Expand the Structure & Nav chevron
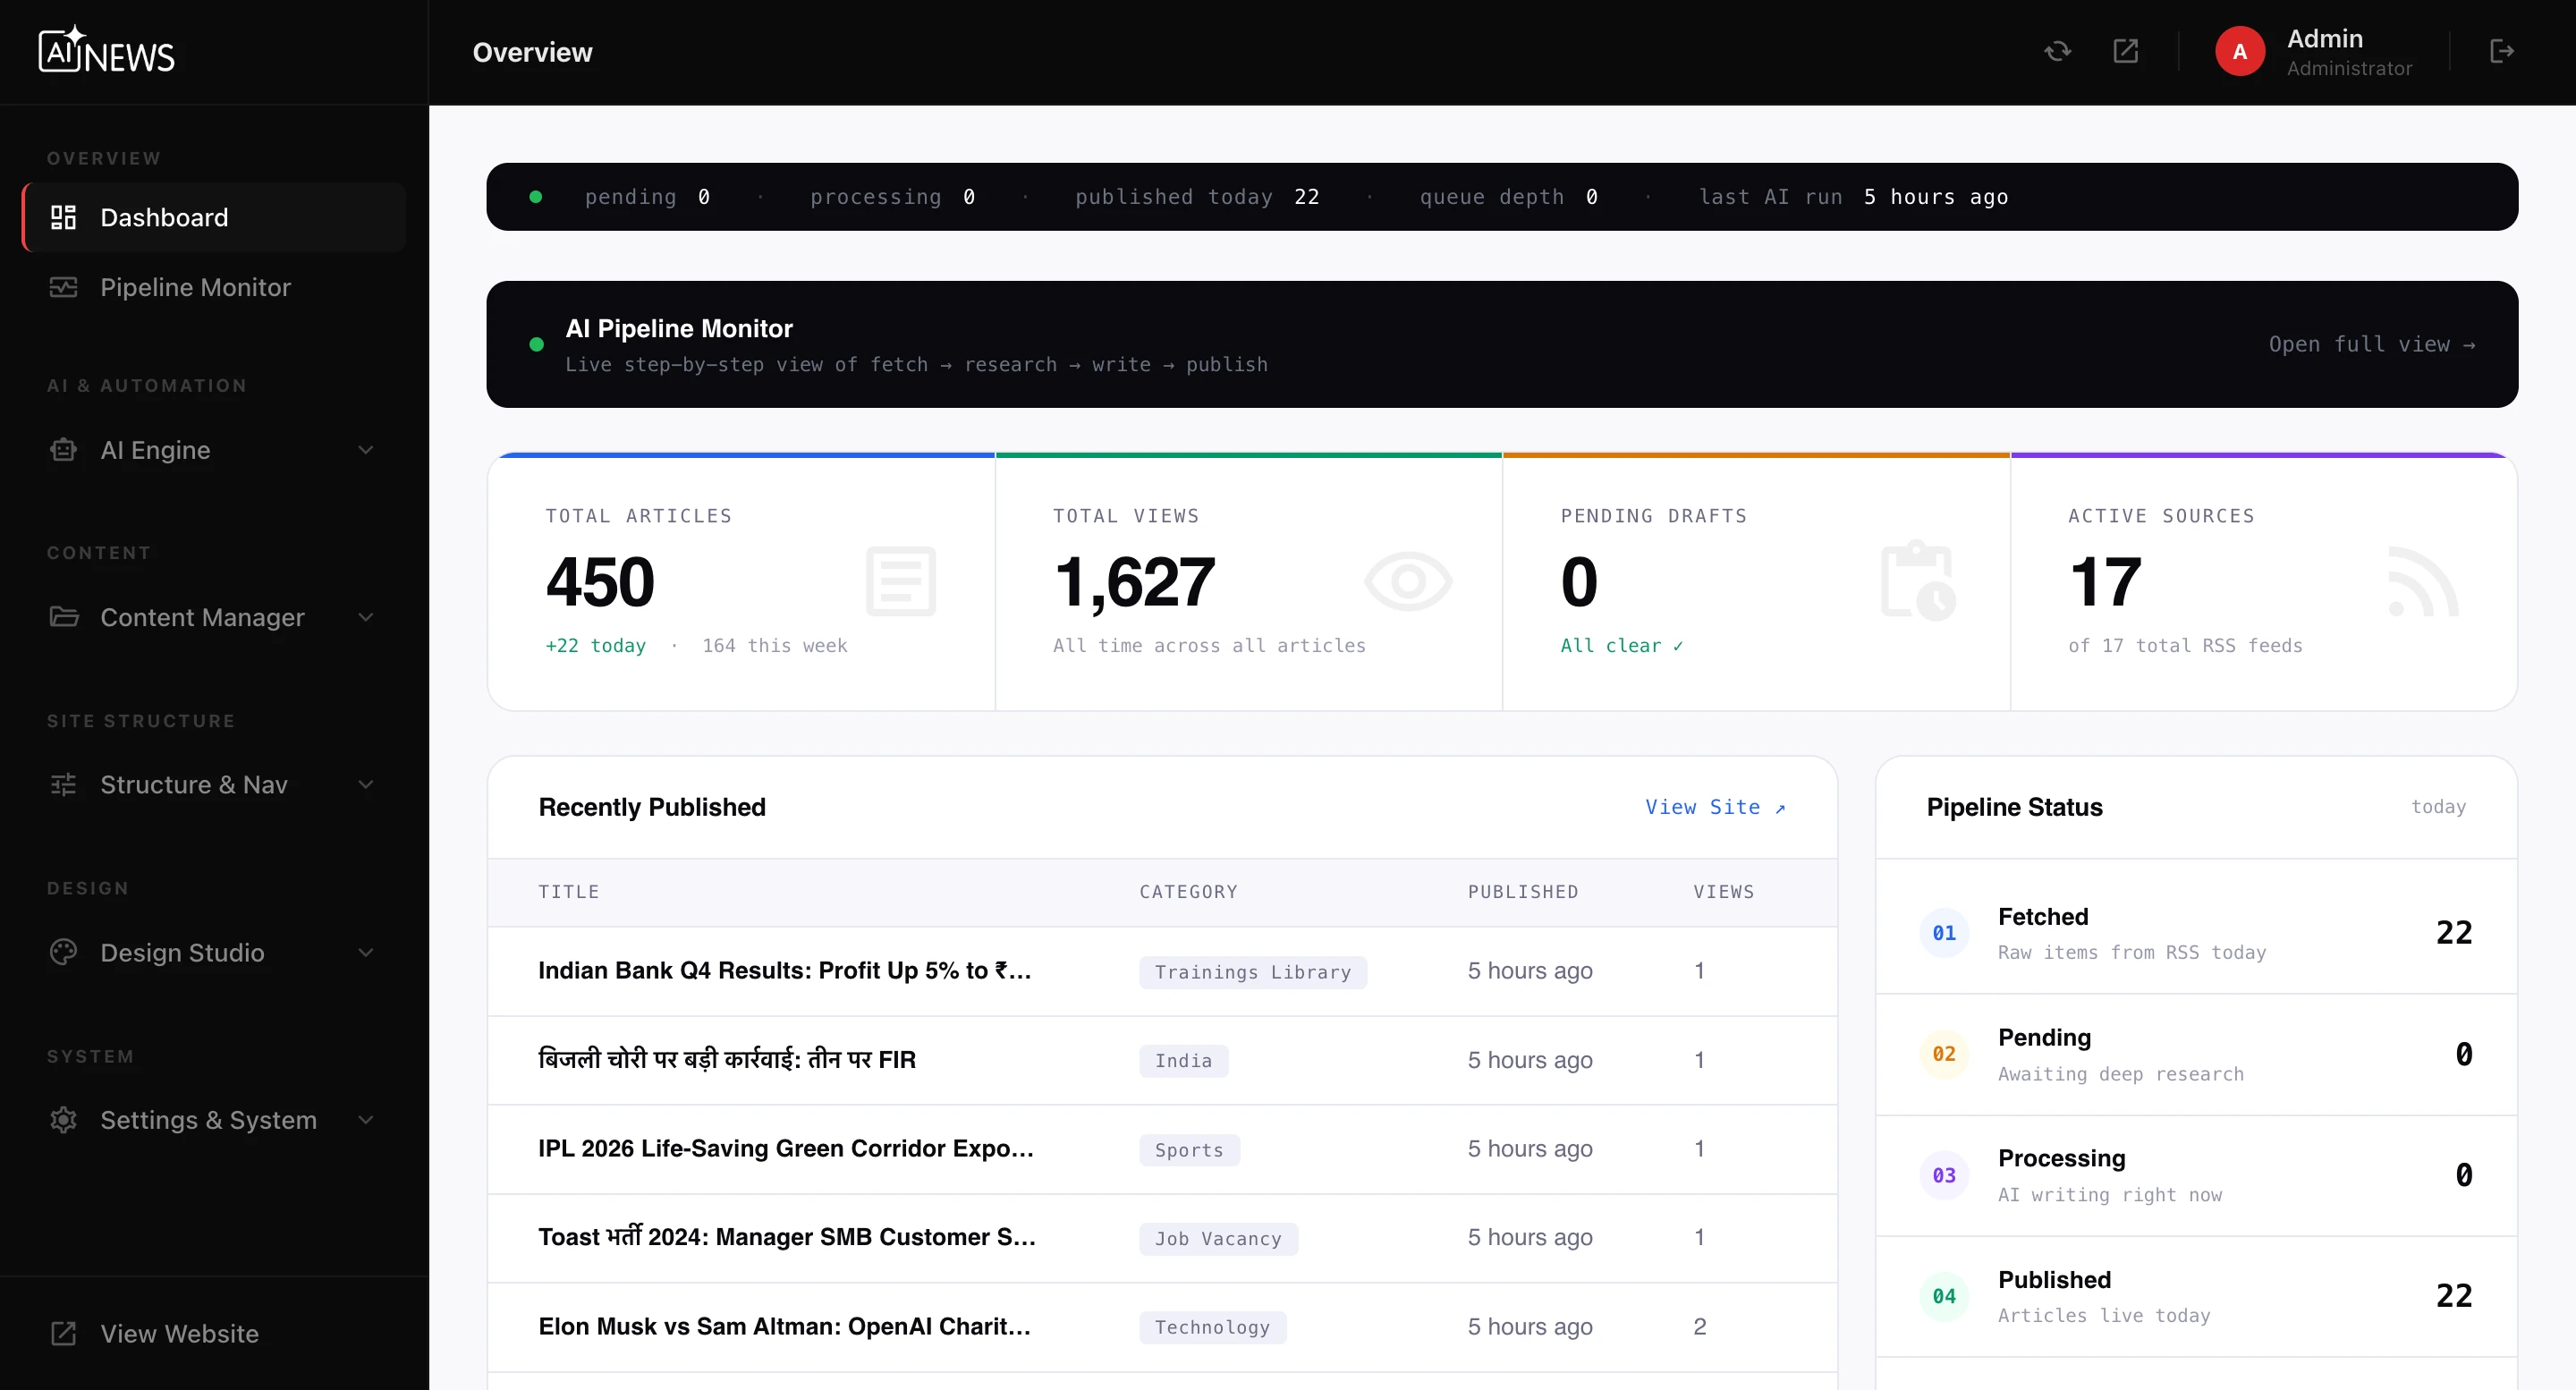Screen dimensions: 2576x1390 [x=366, y=785]
